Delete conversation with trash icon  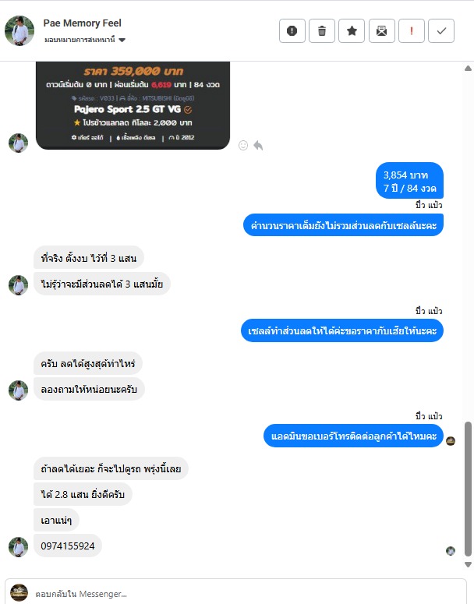[322, 31]
